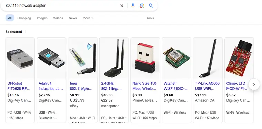Viewport: 262px width, 129px height.
Task: Clear the search box with X icon
Action: click(122, 6)
